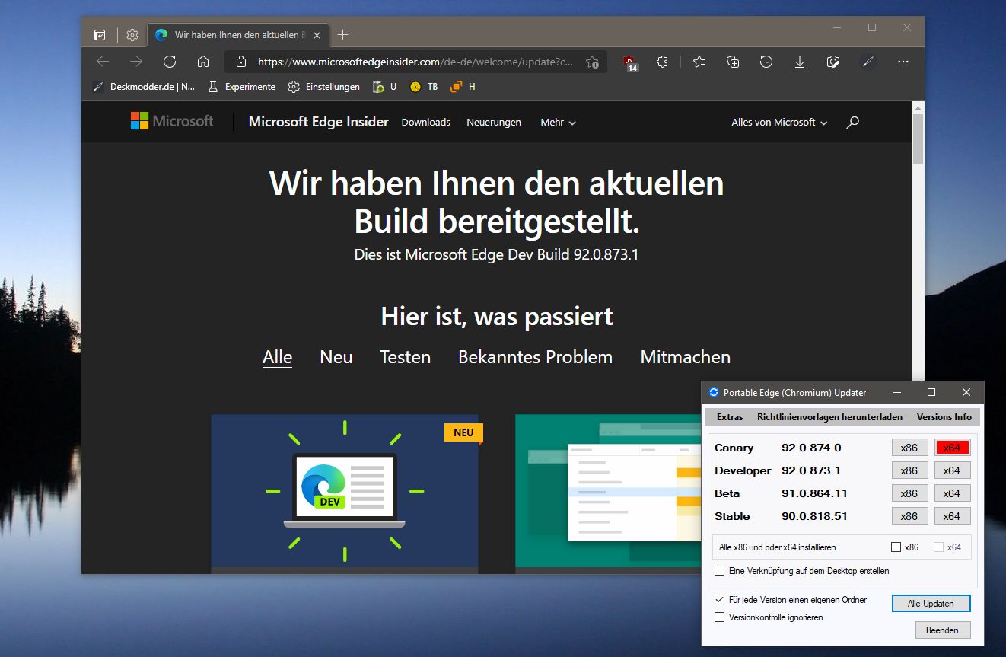The width and height of the screenshot is (1006, 657).
Task: Select the Neu filter tab
Action: coord(336,357)
